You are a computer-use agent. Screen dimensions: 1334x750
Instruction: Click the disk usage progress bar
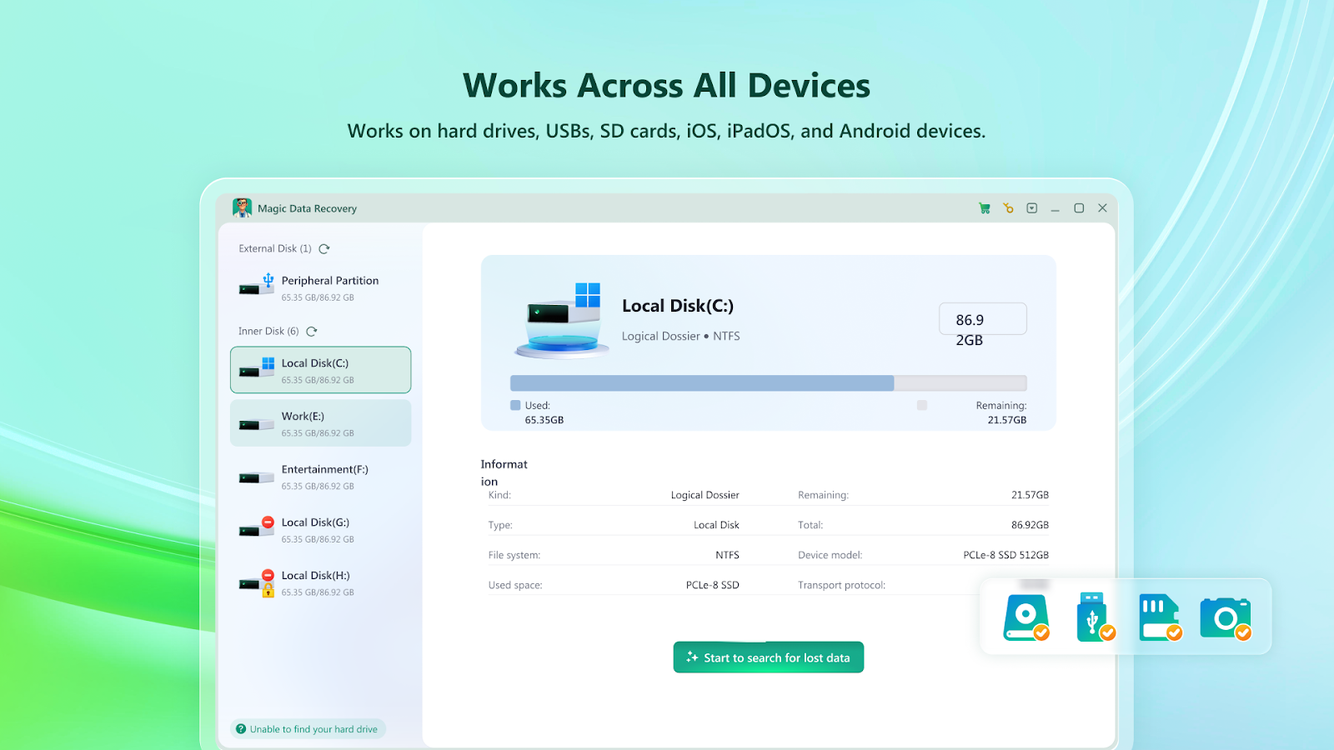click(768, 383)
